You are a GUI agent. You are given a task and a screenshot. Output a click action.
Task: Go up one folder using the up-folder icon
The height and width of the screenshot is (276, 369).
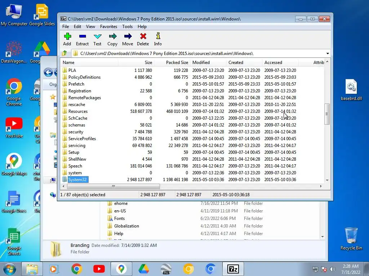click(x=65, y=53)
